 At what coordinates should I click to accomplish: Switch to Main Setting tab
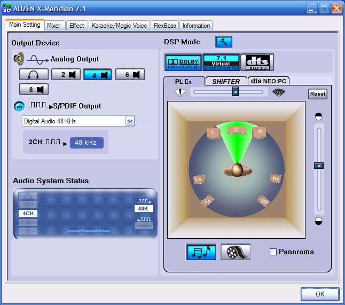pyautogui.click(x=25, y=25)
